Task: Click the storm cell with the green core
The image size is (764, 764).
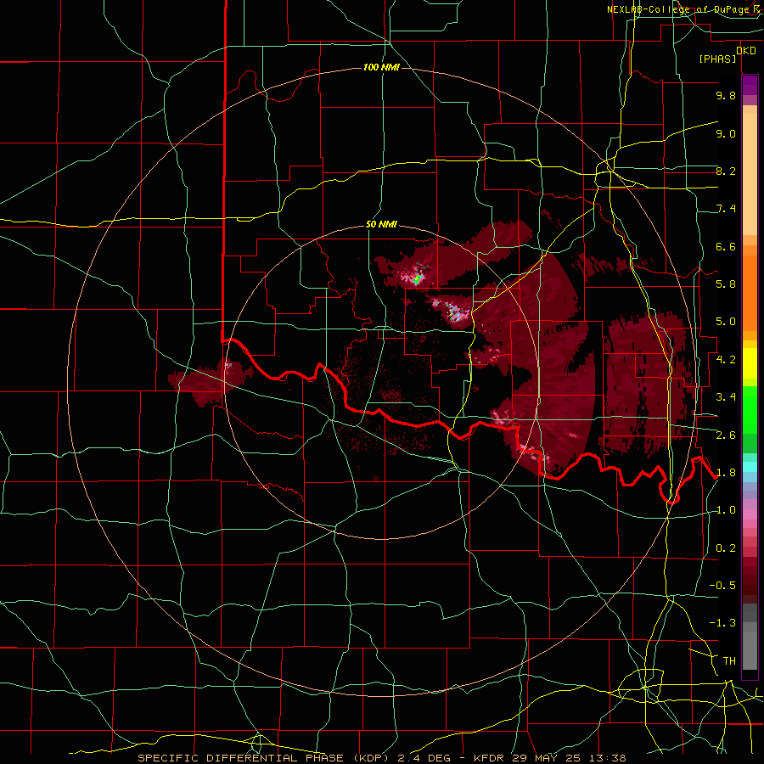Action: (x=417, y=279)
